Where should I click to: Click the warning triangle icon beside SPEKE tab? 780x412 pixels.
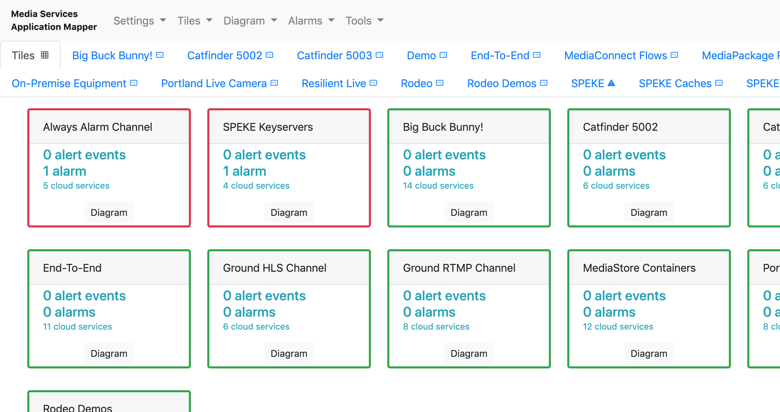(612, 83)
